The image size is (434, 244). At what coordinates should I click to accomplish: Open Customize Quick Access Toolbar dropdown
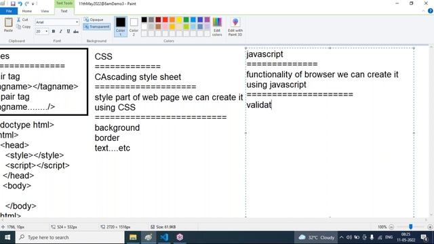(33, 4)
